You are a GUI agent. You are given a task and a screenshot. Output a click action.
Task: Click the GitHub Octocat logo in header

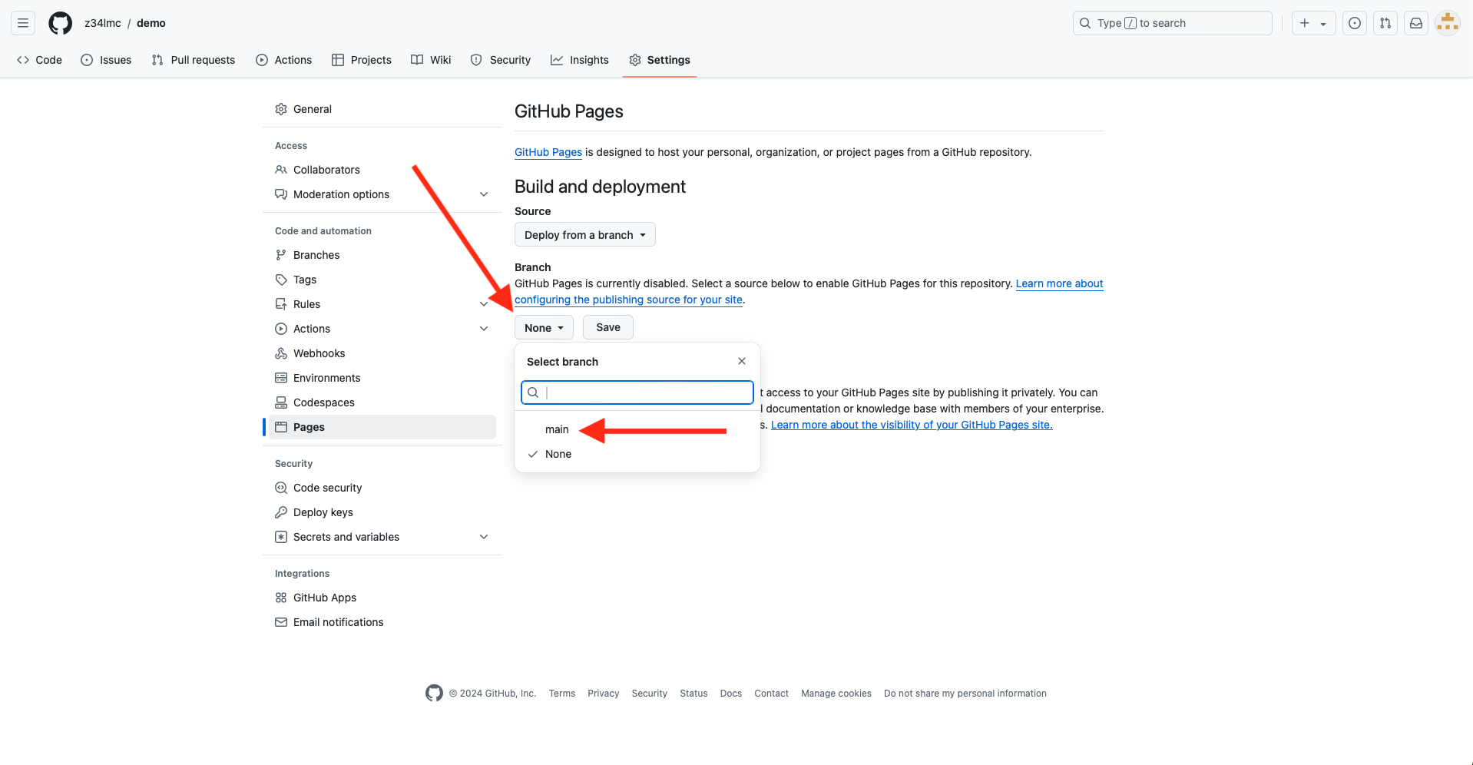point(60,23)
